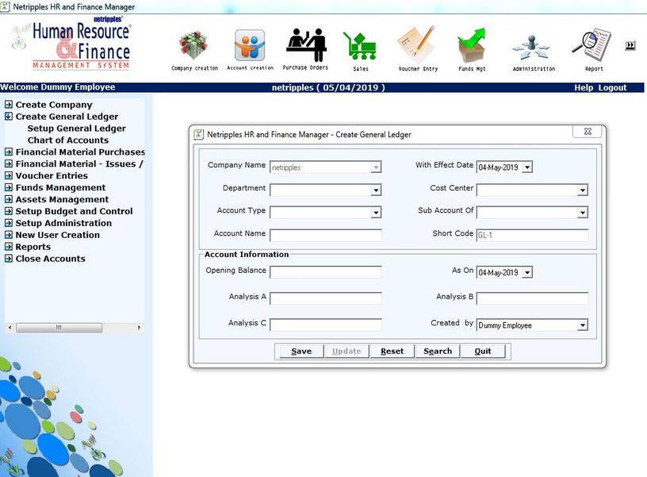
Task: Click the Update button
Action: point(346,352)
